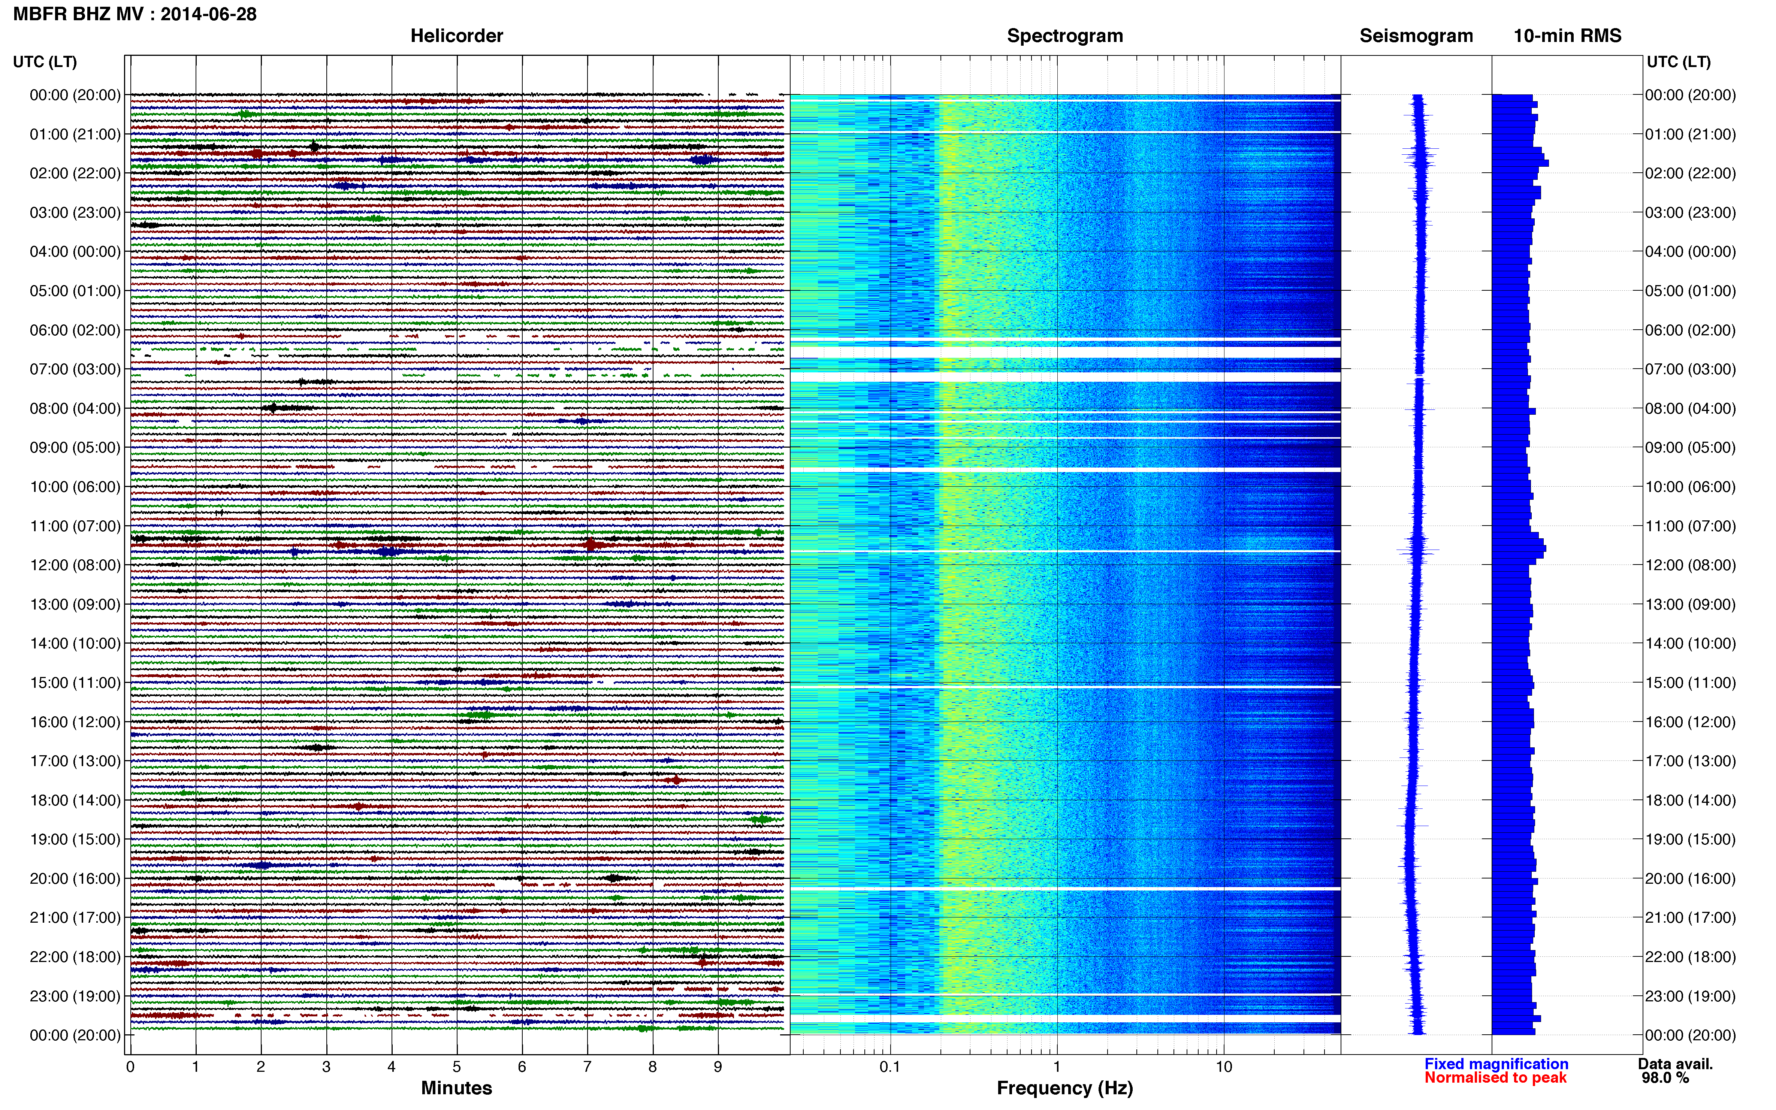Click the right 'UTC (LT)' axis label

pos(1678,62)
